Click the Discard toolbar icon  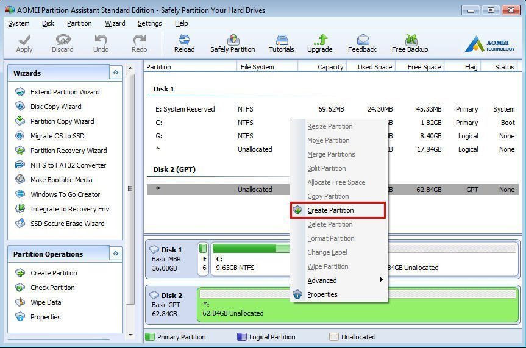pyautogui.click(x=63, y=40)
